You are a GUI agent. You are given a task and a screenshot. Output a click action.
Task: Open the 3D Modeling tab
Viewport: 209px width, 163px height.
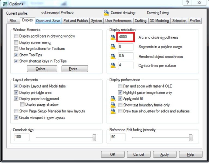tap(159, 21)
